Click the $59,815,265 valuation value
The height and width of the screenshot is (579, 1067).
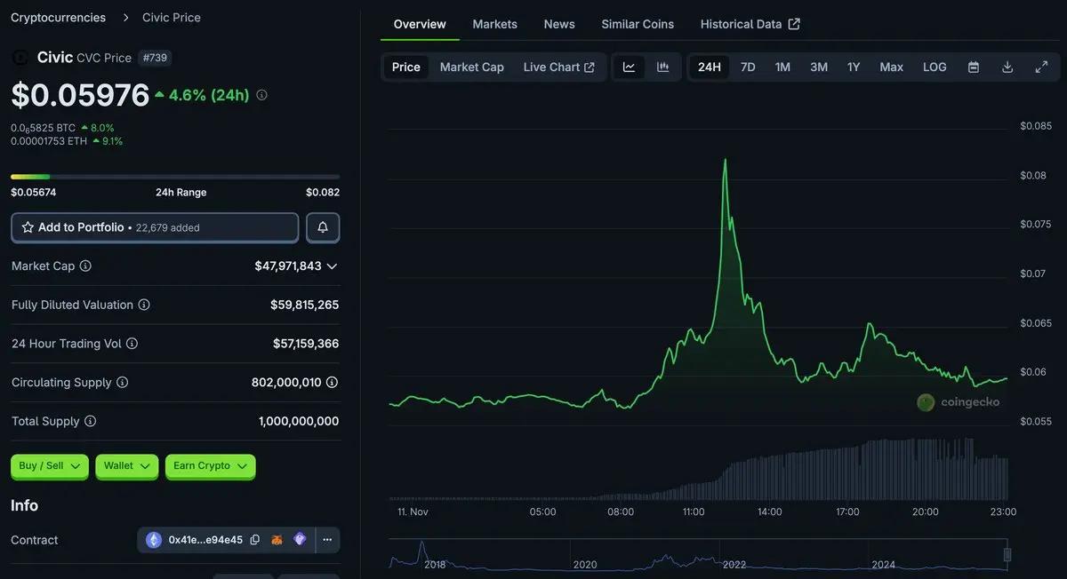point(304,305)
